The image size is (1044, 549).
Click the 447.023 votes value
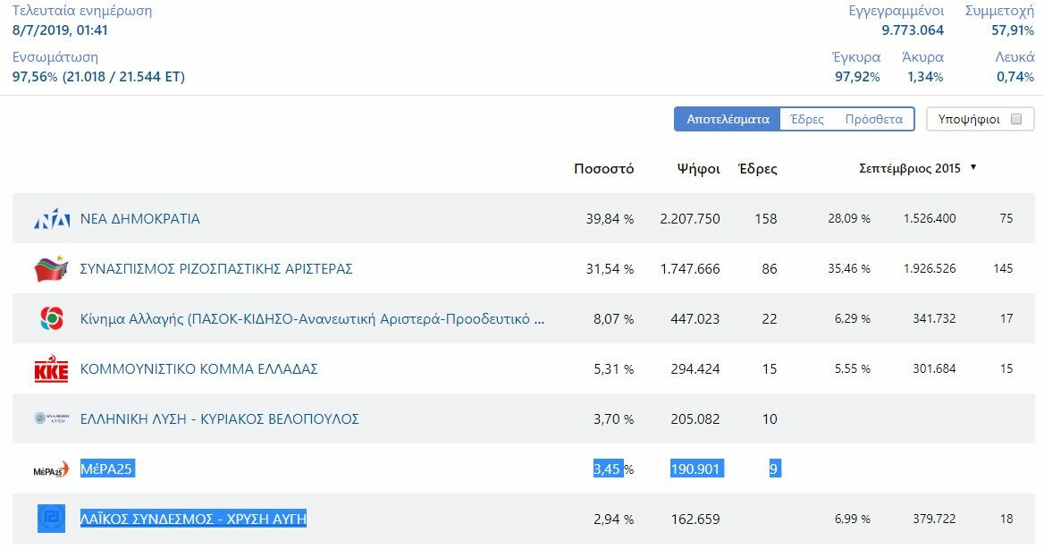[695, 319]
